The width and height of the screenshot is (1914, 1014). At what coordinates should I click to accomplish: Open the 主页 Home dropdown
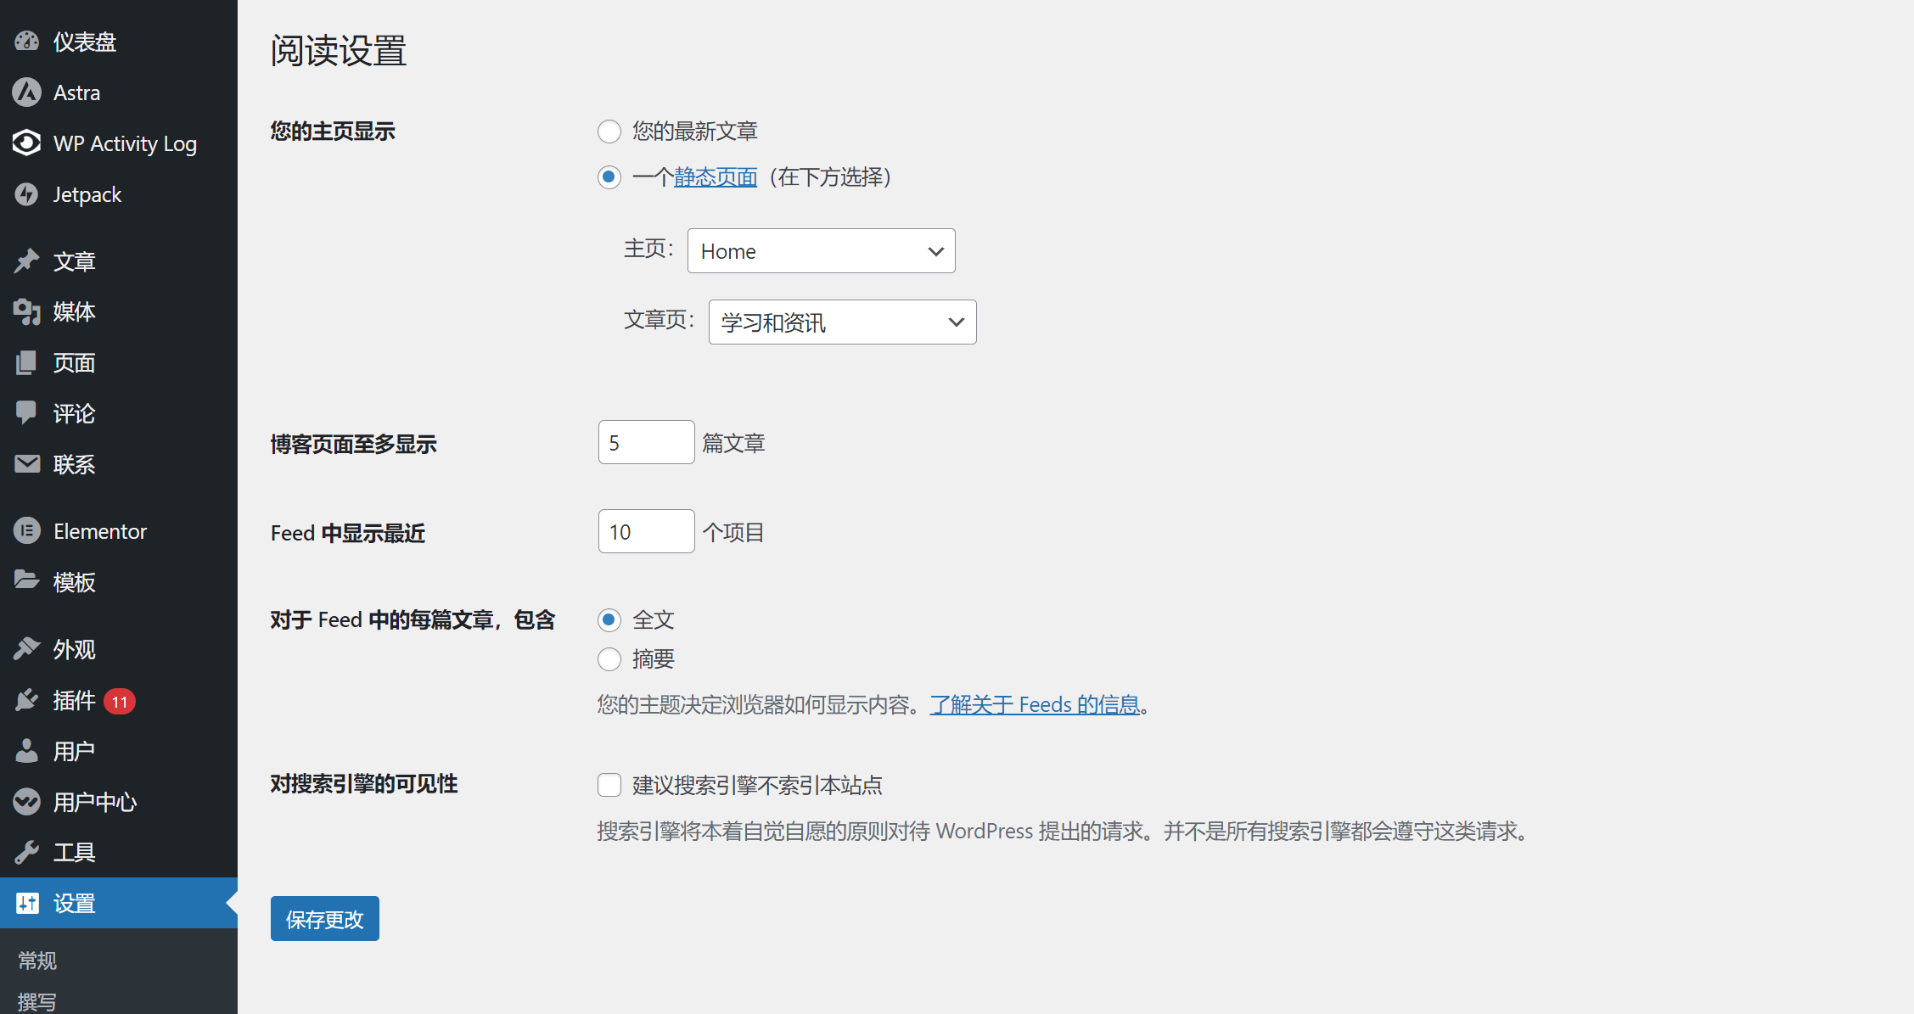click(x=821, y=251)
